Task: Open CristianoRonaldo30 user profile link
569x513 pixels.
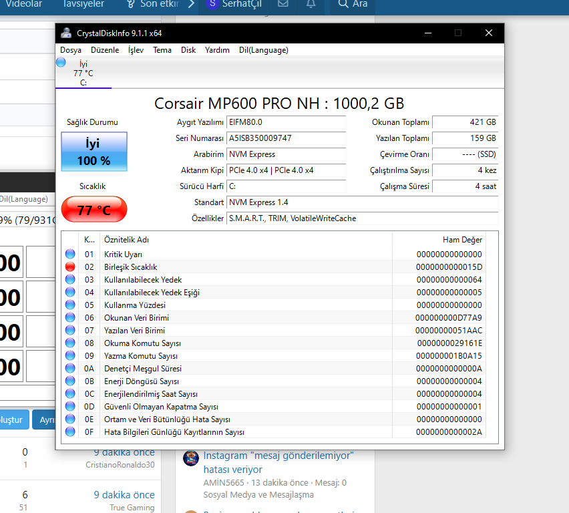Action: tap(120, 465)
